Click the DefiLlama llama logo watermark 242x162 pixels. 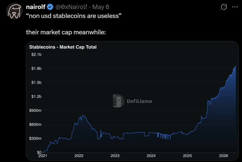click(118, 101)
